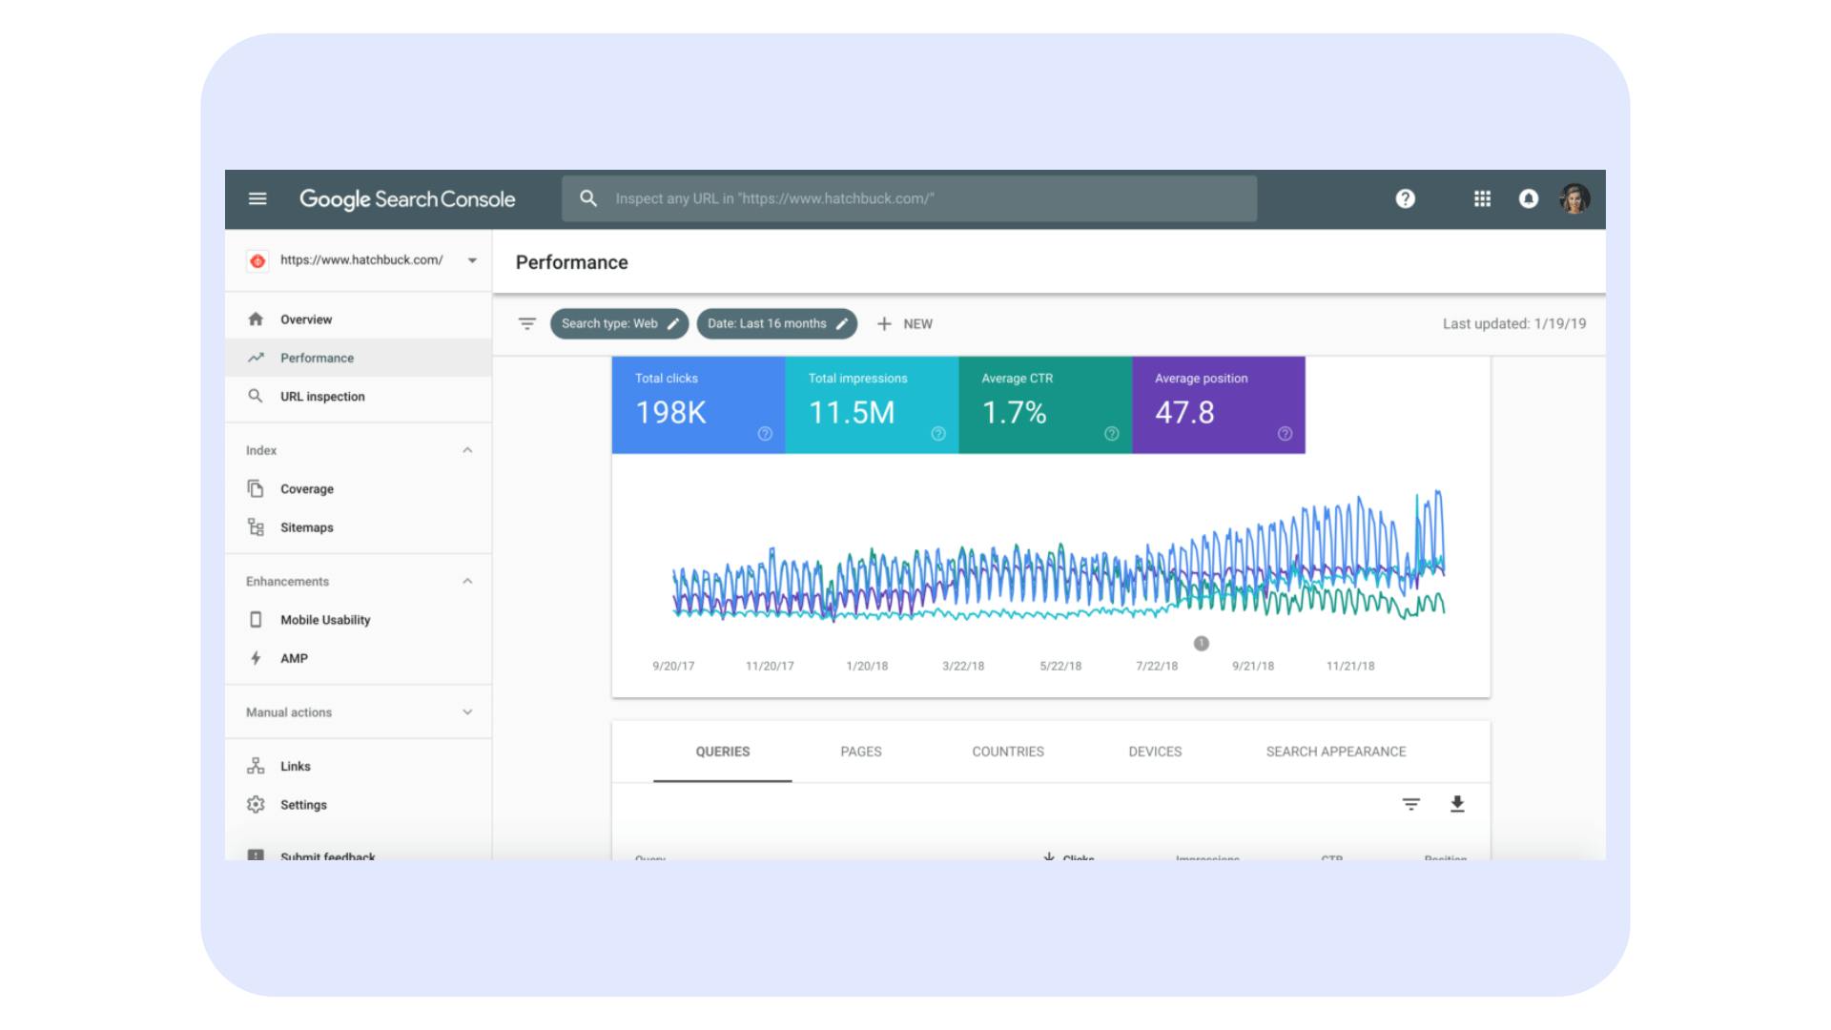The height and width of the screenshot is (1030, 1831).
Task: Toggle the Total clicks metric card
Action: 697,404
